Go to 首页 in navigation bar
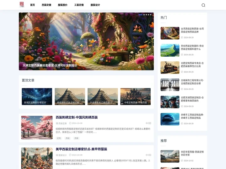The height and width of the screenshot is (169, 226). point(32,5)
